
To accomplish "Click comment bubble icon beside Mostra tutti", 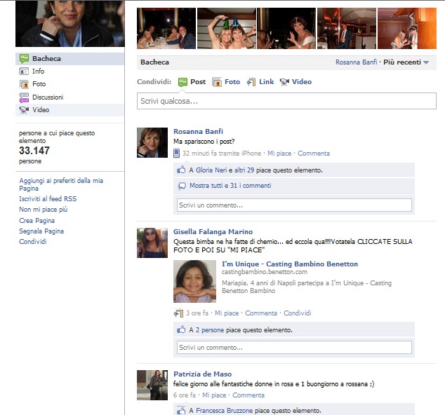I will pos(182,186).
